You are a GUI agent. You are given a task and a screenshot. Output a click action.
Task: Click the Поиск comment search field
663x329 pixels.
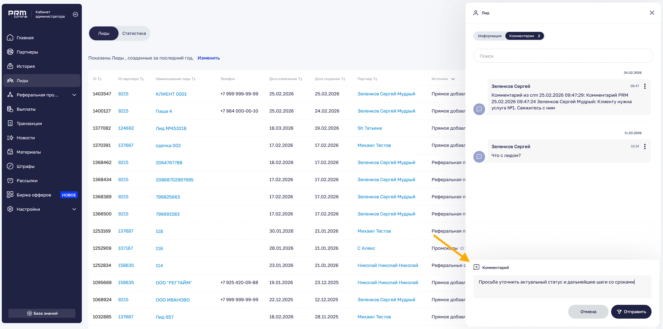click(563, 56)
